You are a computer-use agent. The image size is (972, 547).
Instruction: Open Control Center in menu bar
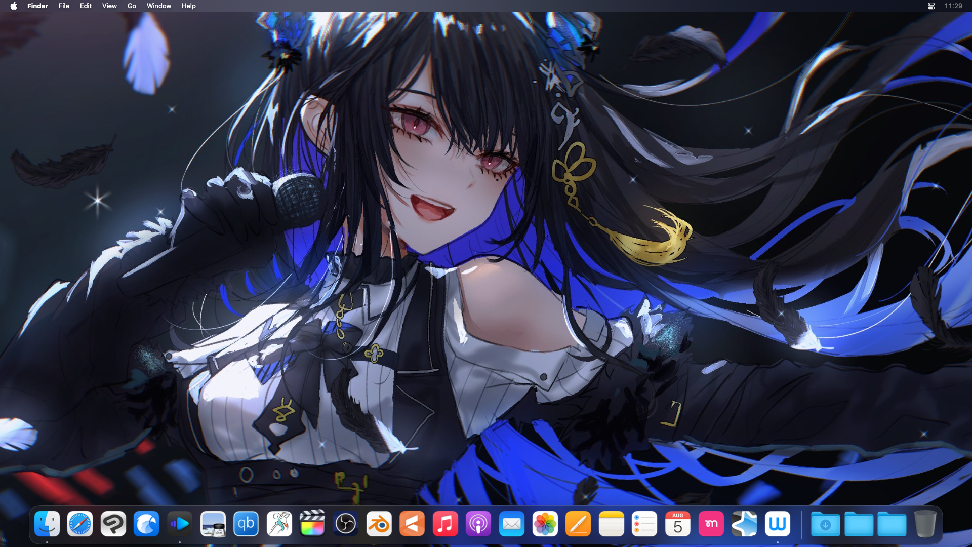click(x=931, y=6)
